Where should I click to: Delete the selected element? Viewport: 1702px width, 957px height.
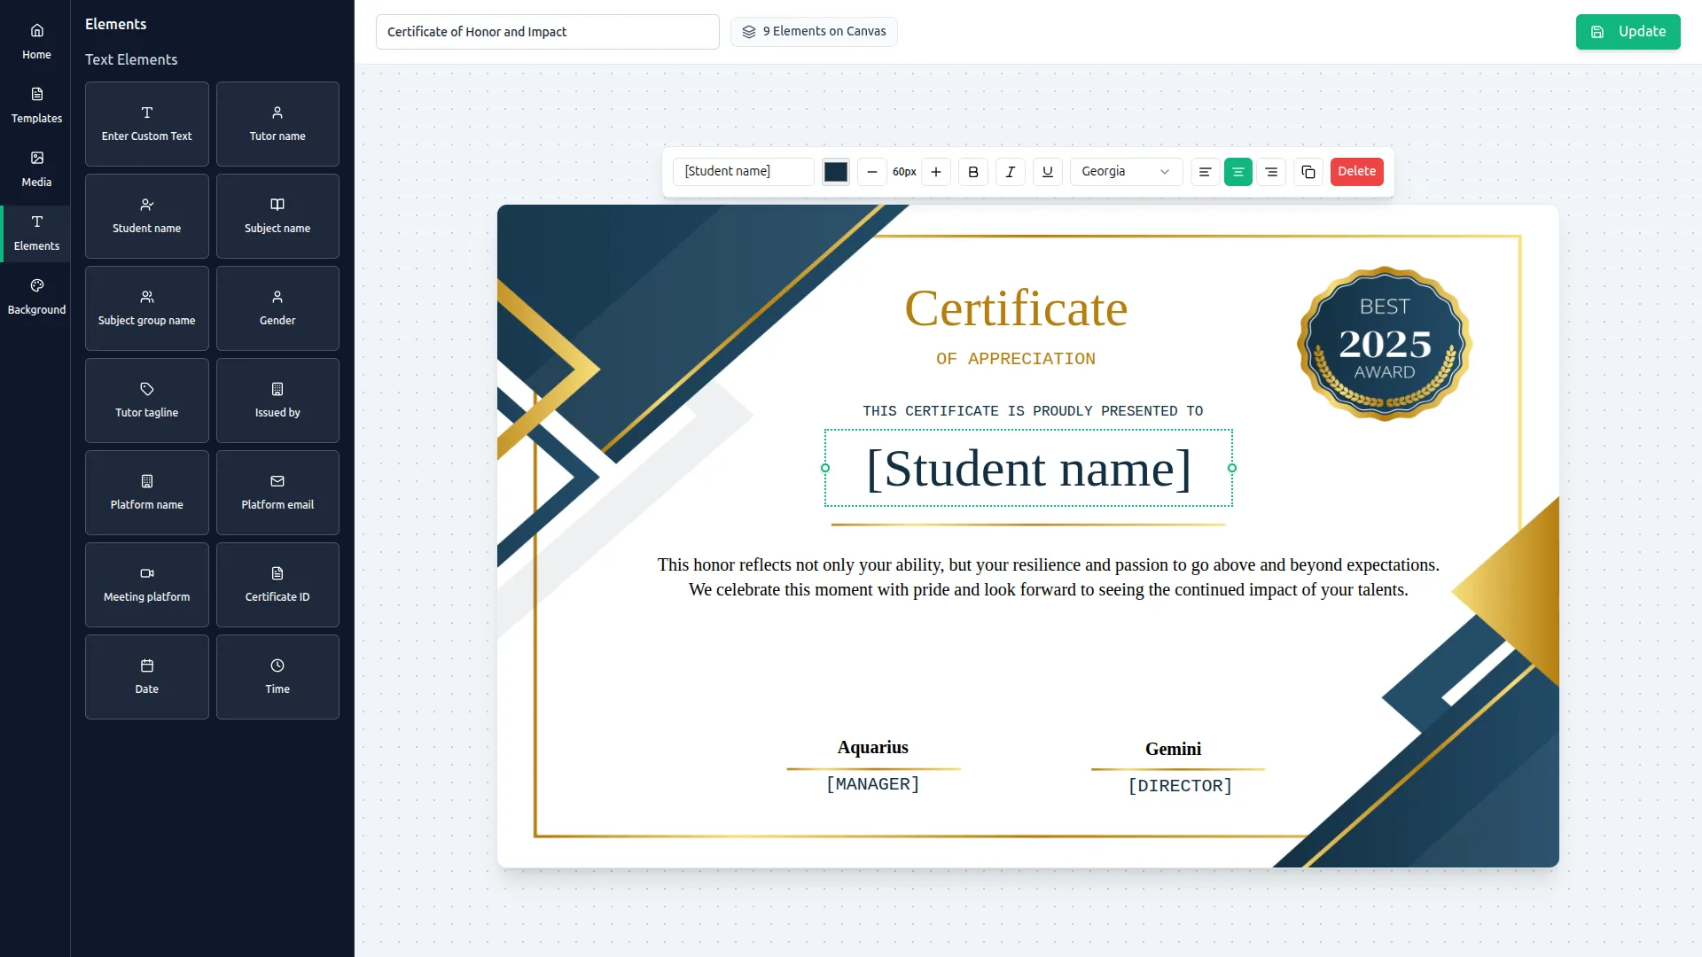1357,172
